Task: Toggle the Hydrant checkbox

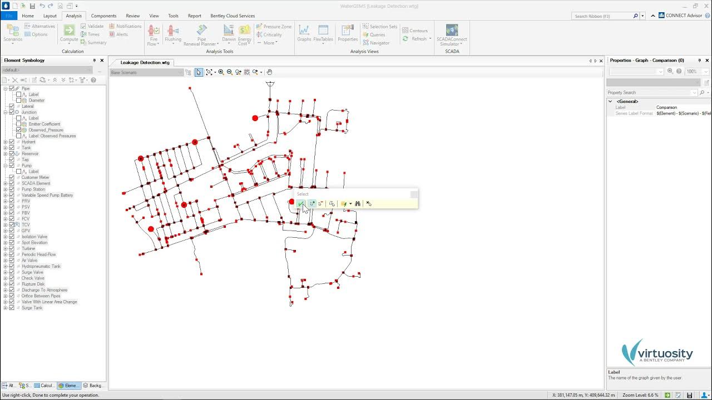Action: click(x=12, y=142)
